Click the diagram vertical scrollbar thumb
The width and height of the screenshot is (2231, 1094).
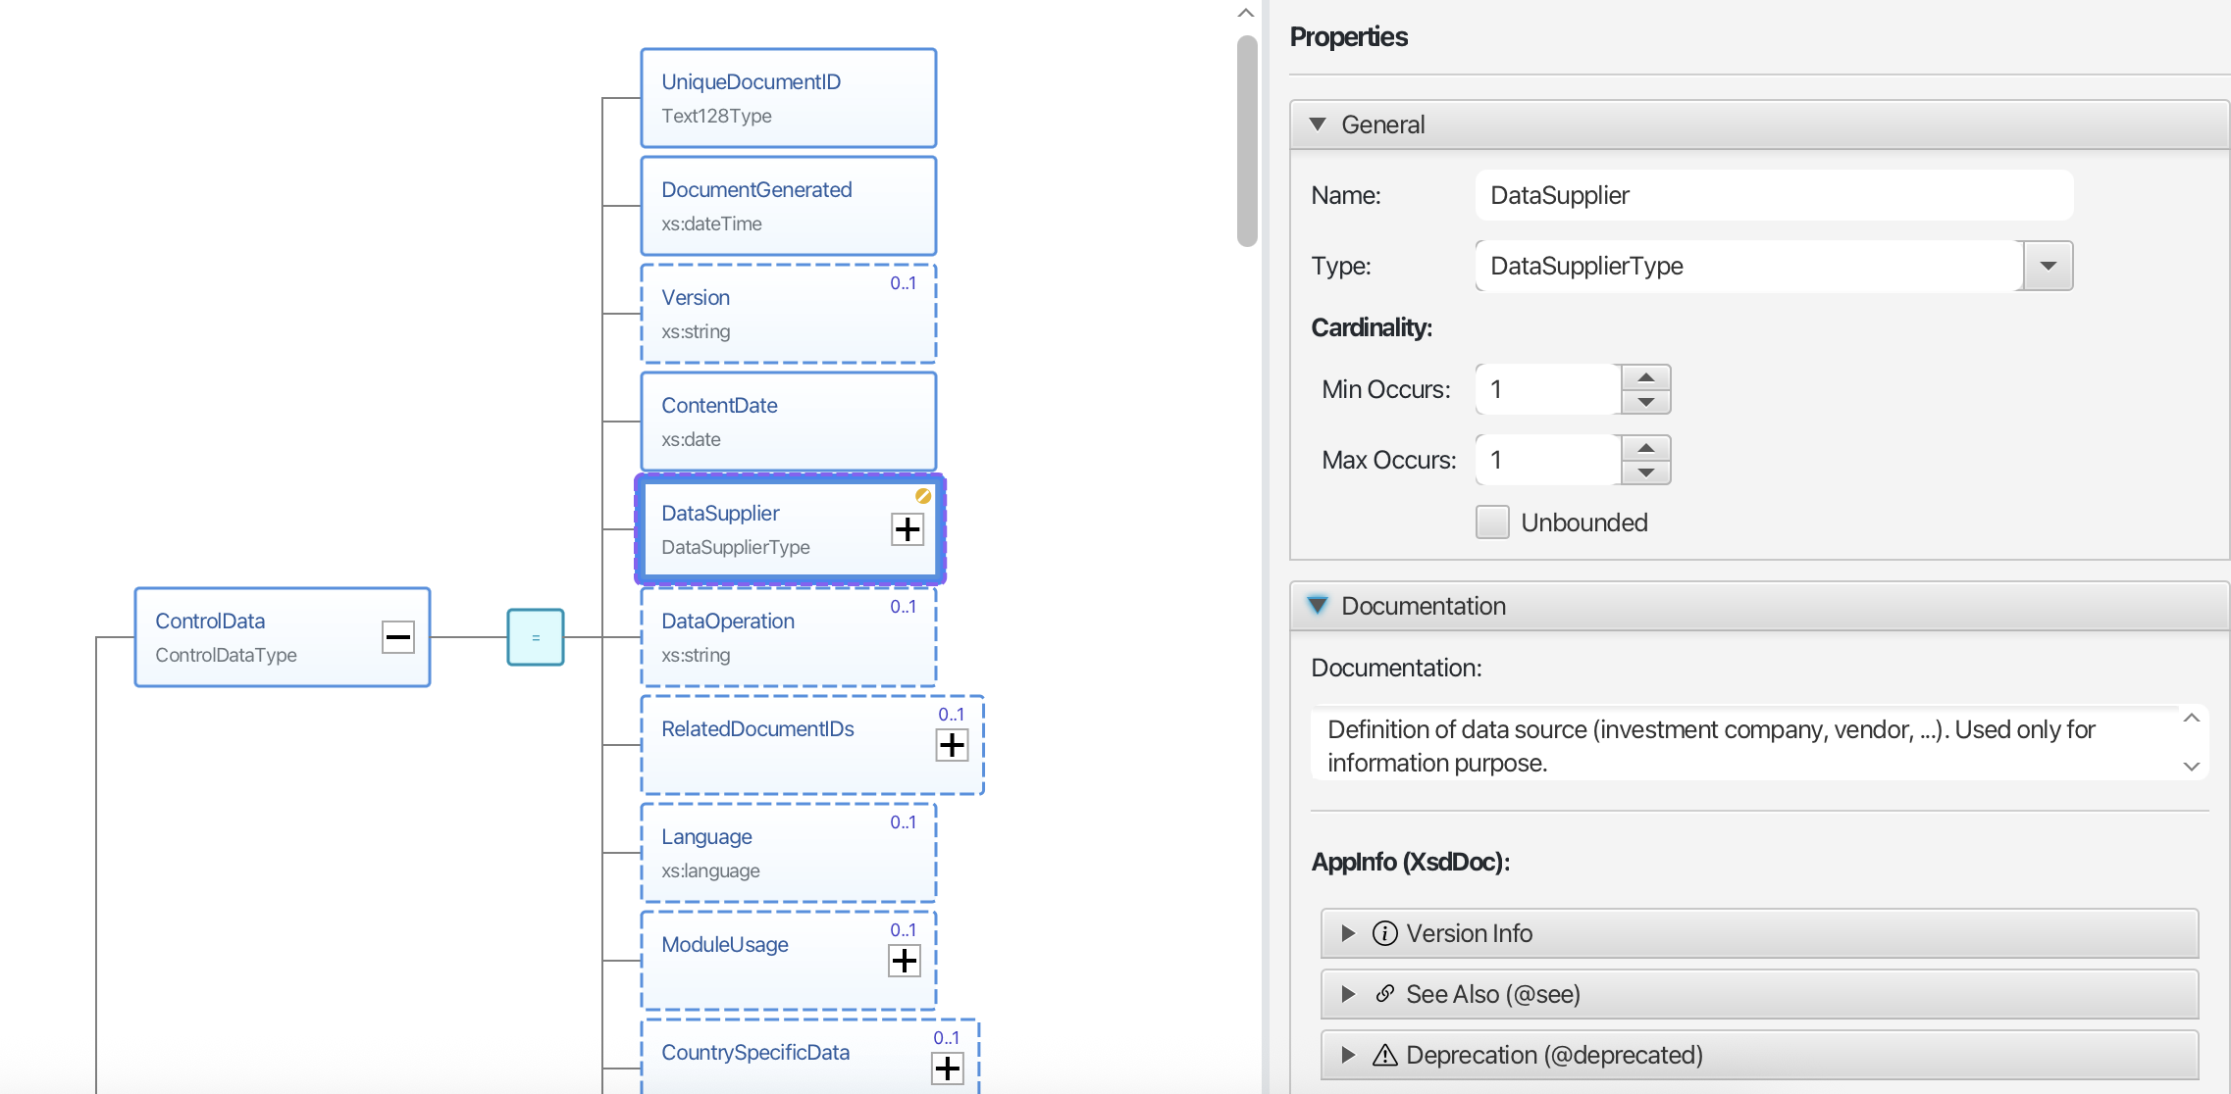pos(1247,142)
